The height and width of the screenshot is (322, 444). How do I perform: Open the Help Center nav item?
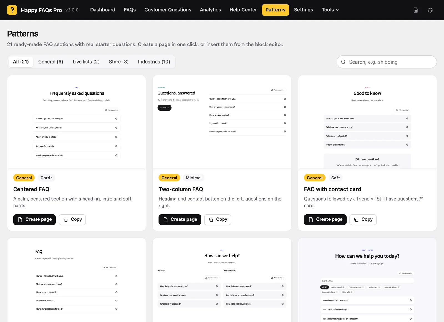point(243,10)
